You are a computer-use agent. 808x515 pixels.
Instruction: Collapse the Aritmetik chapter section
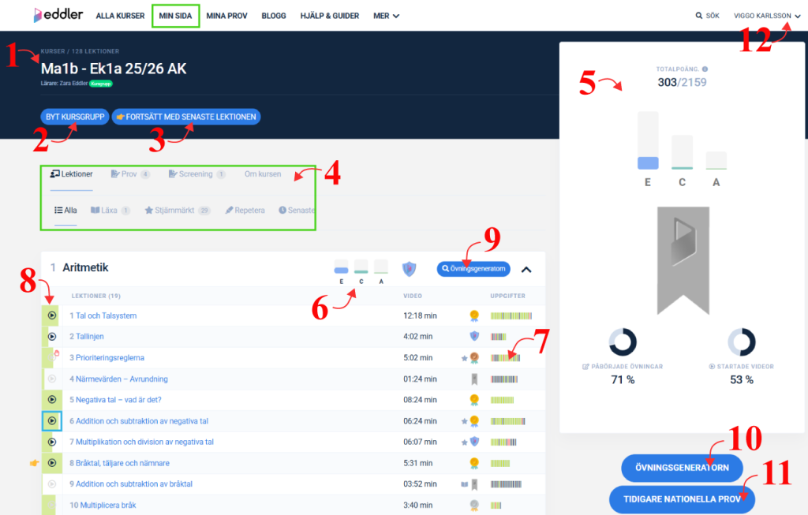pos(526,269)
